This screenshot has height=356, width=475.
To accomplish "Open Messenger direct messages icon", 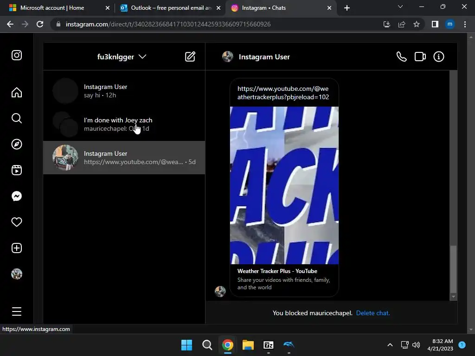I will (x=17, y=196).
